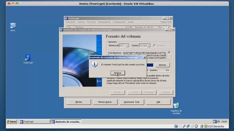This screenshot has width=234, height=131.
Task: Click the VirtualBox network status icon
Action: (x=188, y=126)
